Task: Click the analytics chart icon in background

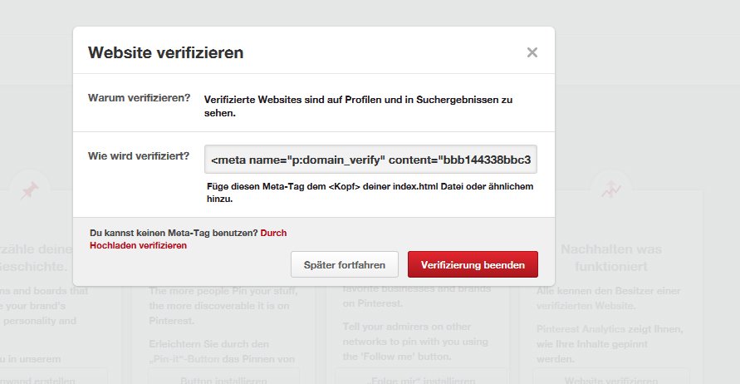Action: point(610,190)
